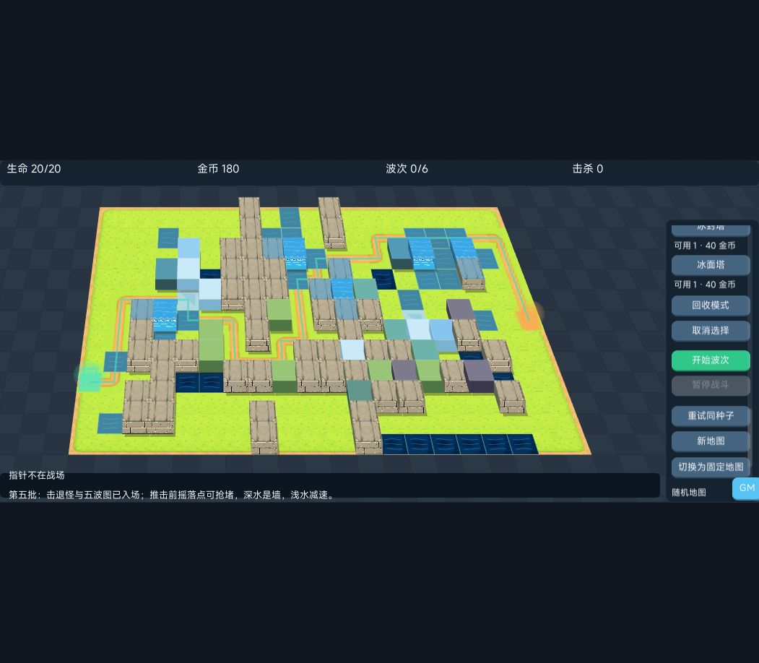Click the 金币 180 gold counter

point(218,169)
